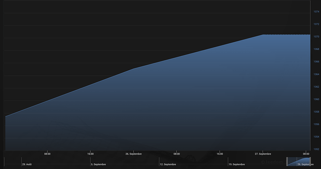Click the left handle of the navigator selection
Viewport: 321px width, 169px height.
click(x=287, y=162)
